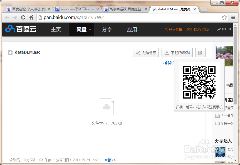Click the vertical scrollbar down arrow
The image size is (240, 165).
[x=235, y=160]
